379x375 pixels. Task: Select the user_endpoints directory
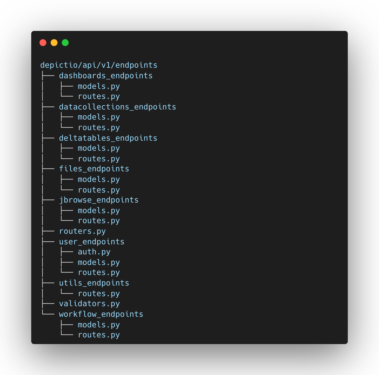pyautogui.click(x=91, y=242)
